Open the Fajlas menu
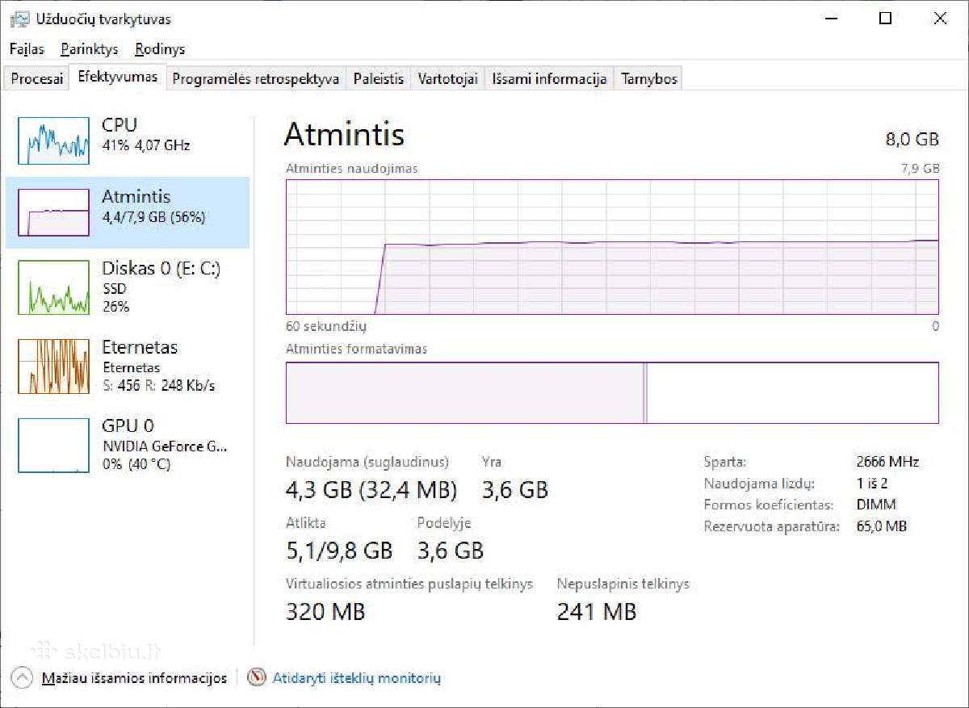This screenshot has height=708, width=969. coord(27,49)
